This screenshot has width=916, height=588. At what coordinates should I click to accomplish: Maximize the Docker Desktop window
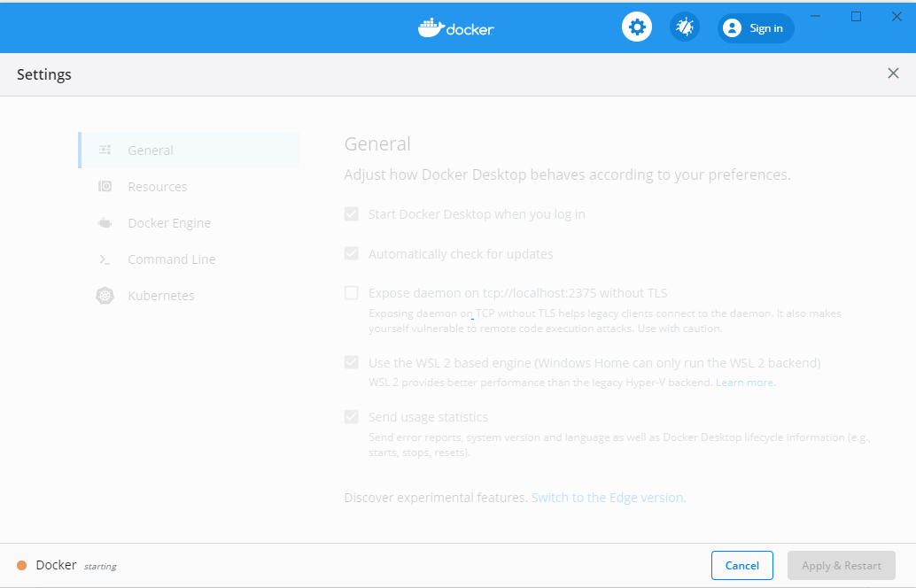coord(856,16)
